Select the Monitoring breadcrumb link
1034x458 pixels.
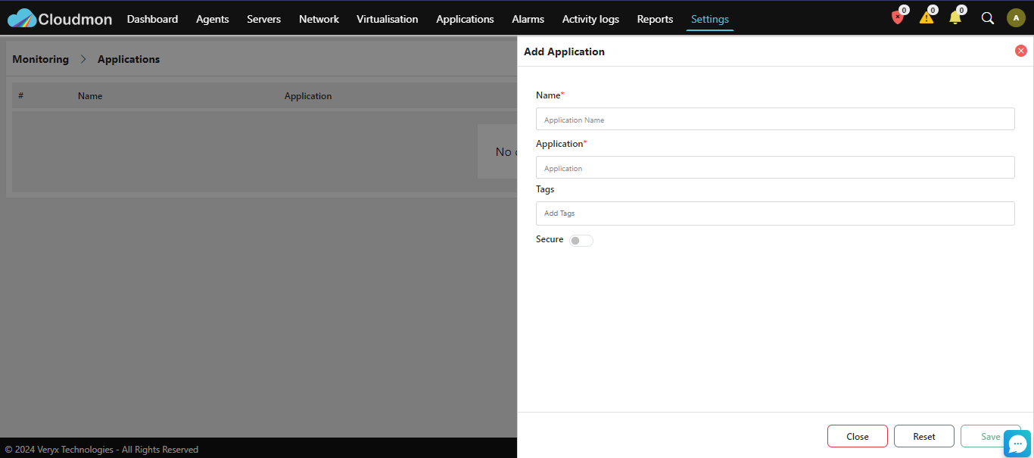(x=40, y=59)
